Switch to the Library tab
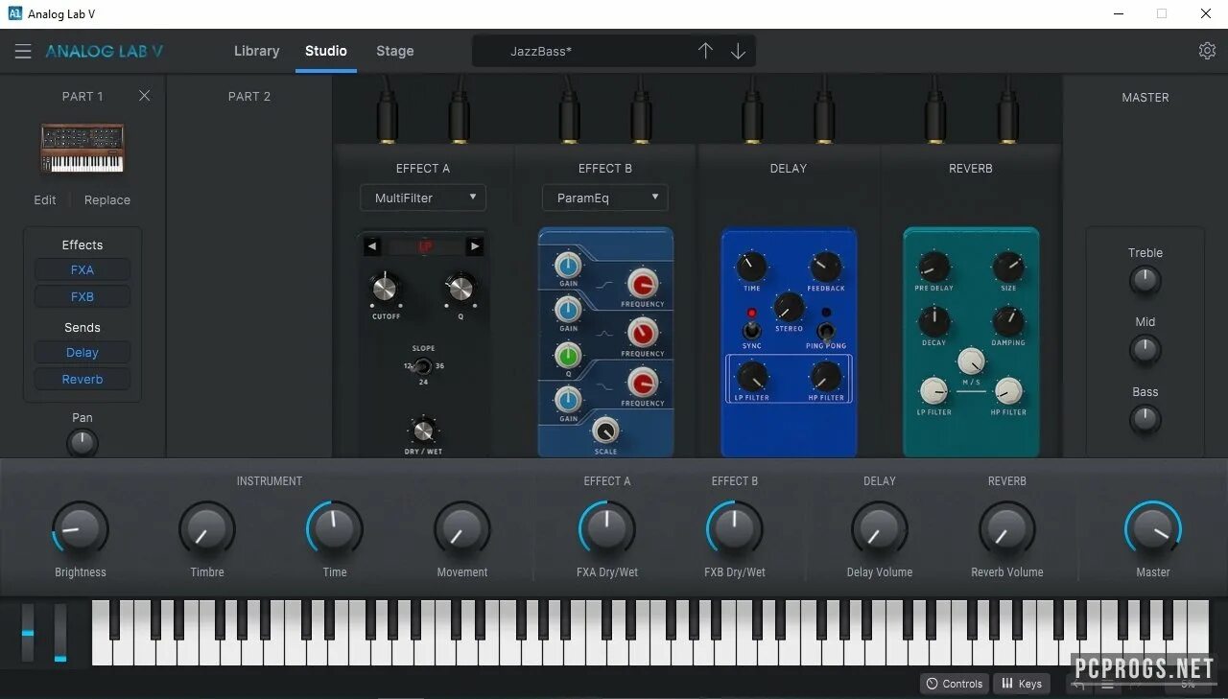This screenshot has width=1228, height=699. [x=256, y=51]
